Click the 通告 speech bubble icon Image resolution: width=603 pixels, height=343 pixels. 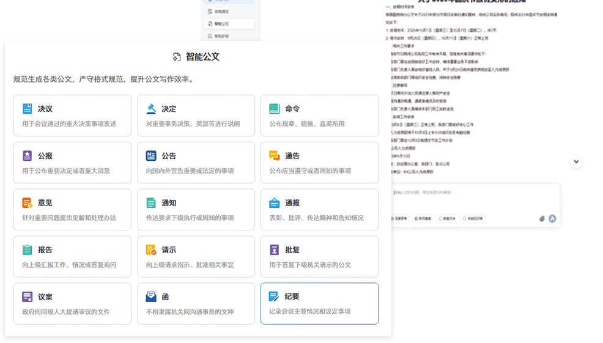(x=275, y=156)
